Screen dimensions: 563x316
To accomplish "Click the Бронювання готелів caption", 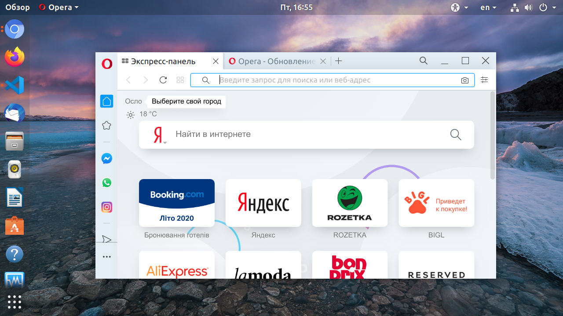I will (x=177, y=235).
